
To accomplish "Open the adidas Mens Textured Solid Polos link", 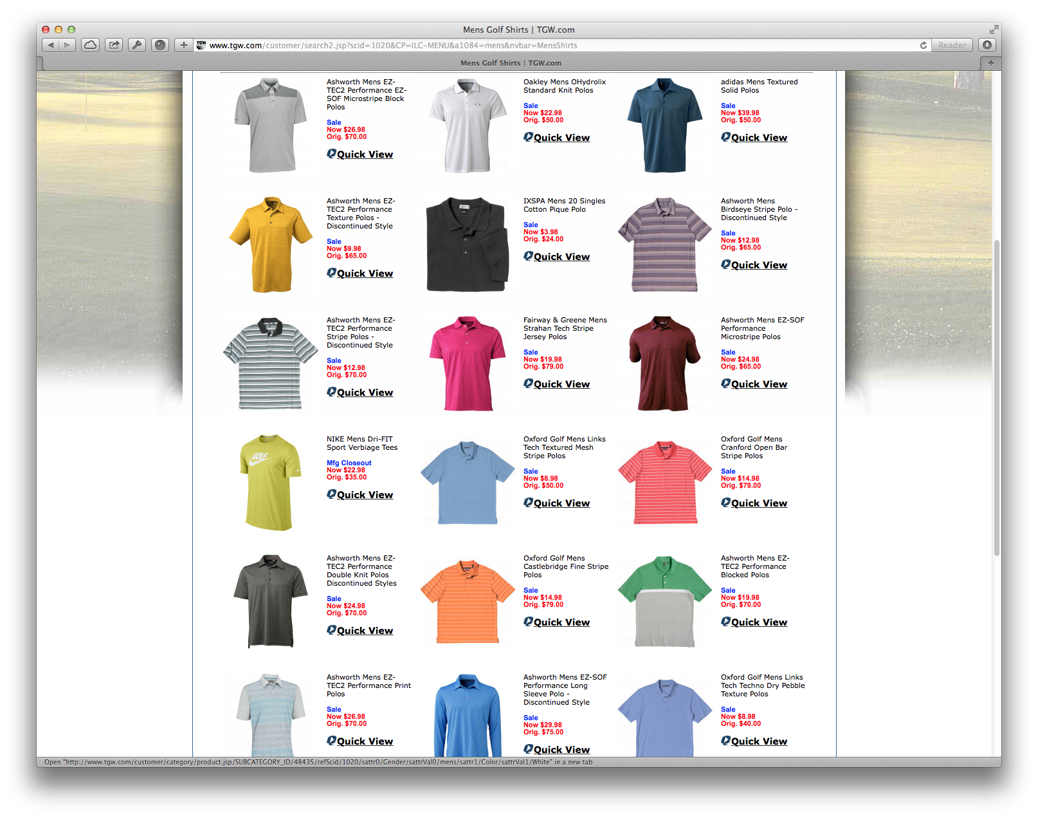I will point(758,86).
